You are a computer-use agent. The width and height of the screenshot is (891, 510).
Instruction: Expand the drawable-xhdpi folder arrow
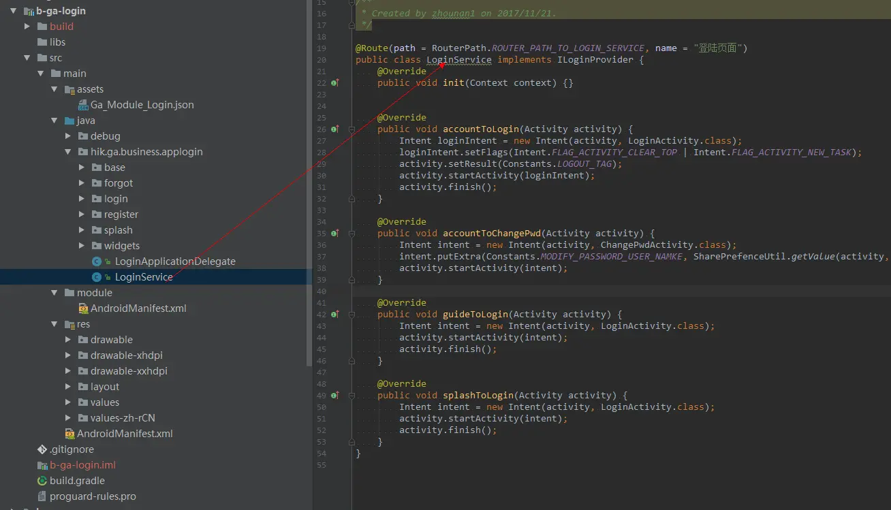coord(68,355)
